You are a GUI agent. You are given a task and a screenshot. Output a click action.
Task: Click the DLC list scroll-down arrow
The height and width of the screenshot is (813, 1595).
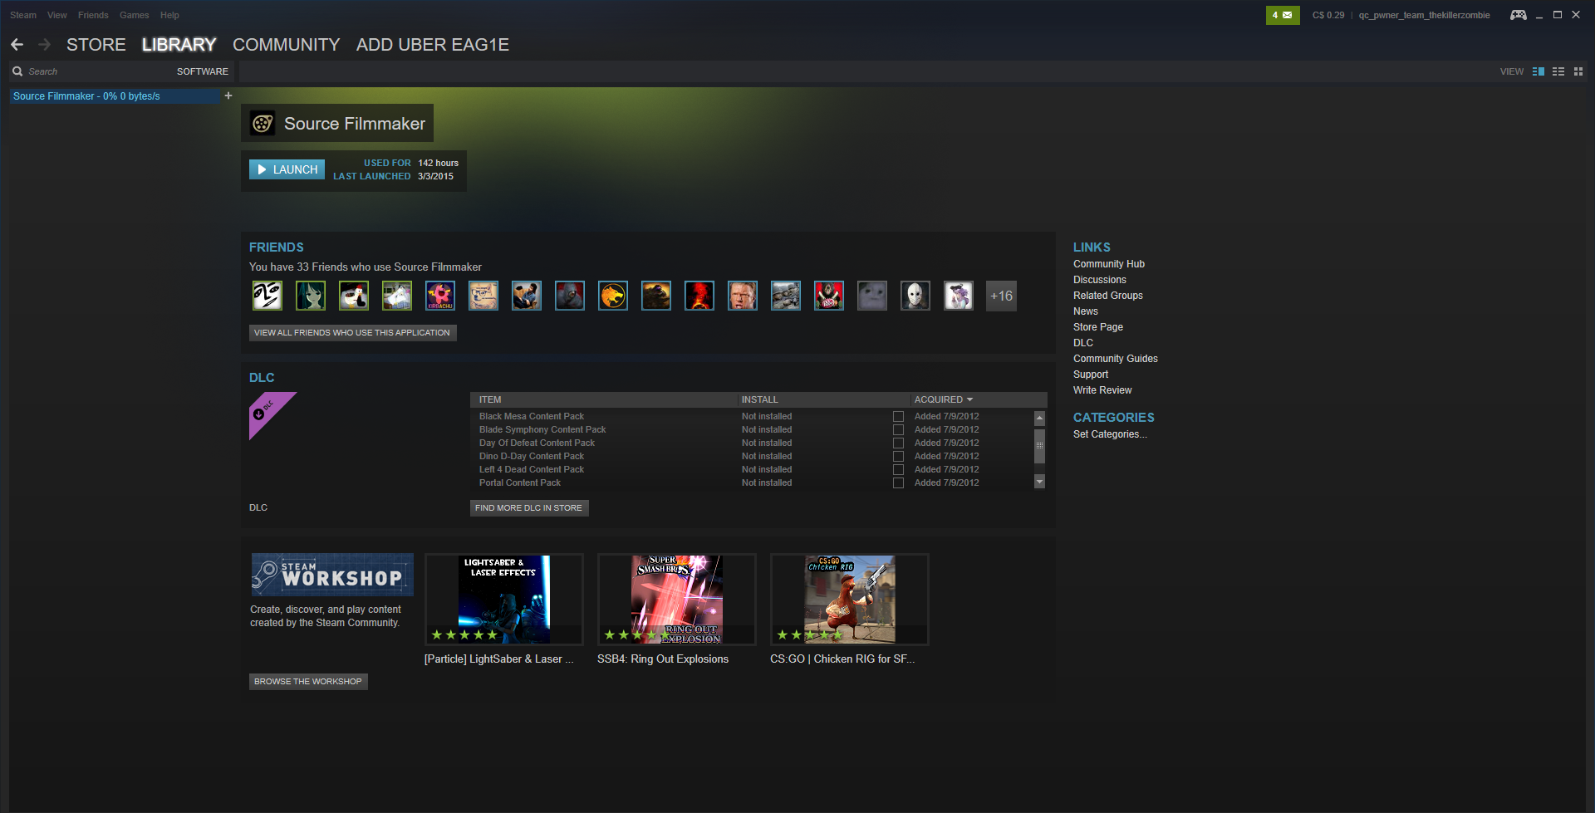(x=1039, y=482)
